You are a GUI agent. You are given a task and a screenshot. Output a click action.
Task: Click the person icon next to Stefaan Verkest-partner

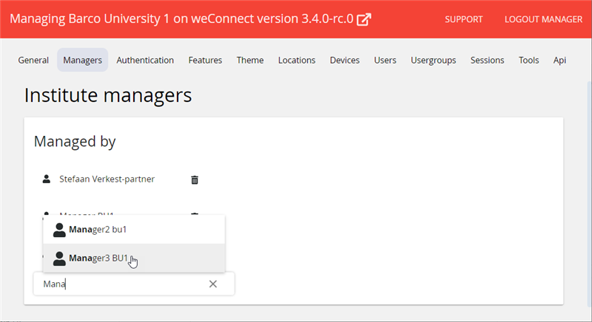(x=47, y=179)
